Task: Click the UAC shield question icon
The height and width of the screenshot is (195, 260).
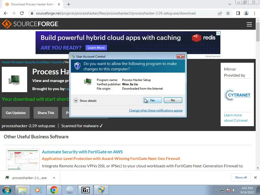Action: click(x=77, y=66)
